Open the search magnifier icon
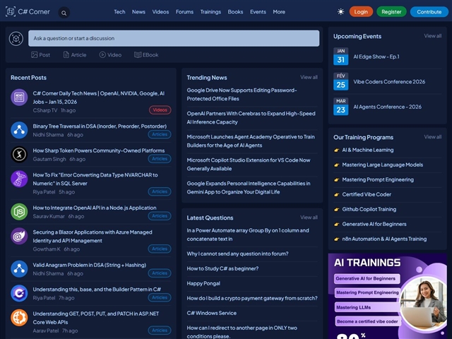Image resolution: width=452 pixels, height=339 pixels. [x=64, y=13]
